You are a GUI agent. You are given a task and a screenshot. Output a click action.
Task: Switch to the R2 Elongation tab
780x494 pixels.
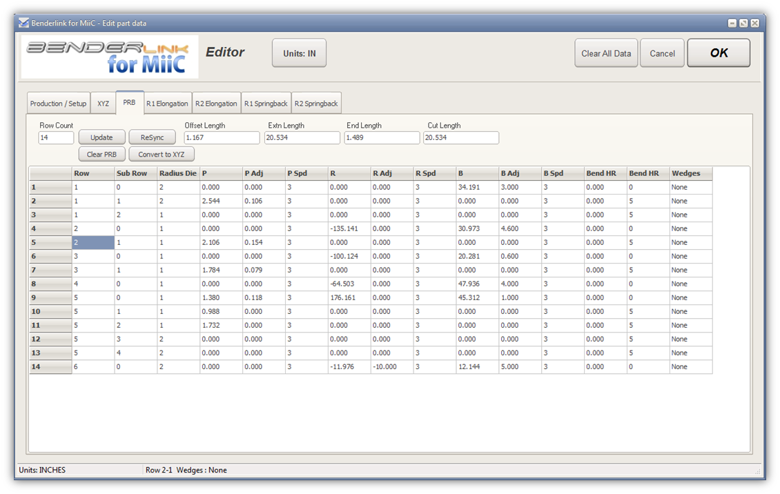(x=216, y=103)
